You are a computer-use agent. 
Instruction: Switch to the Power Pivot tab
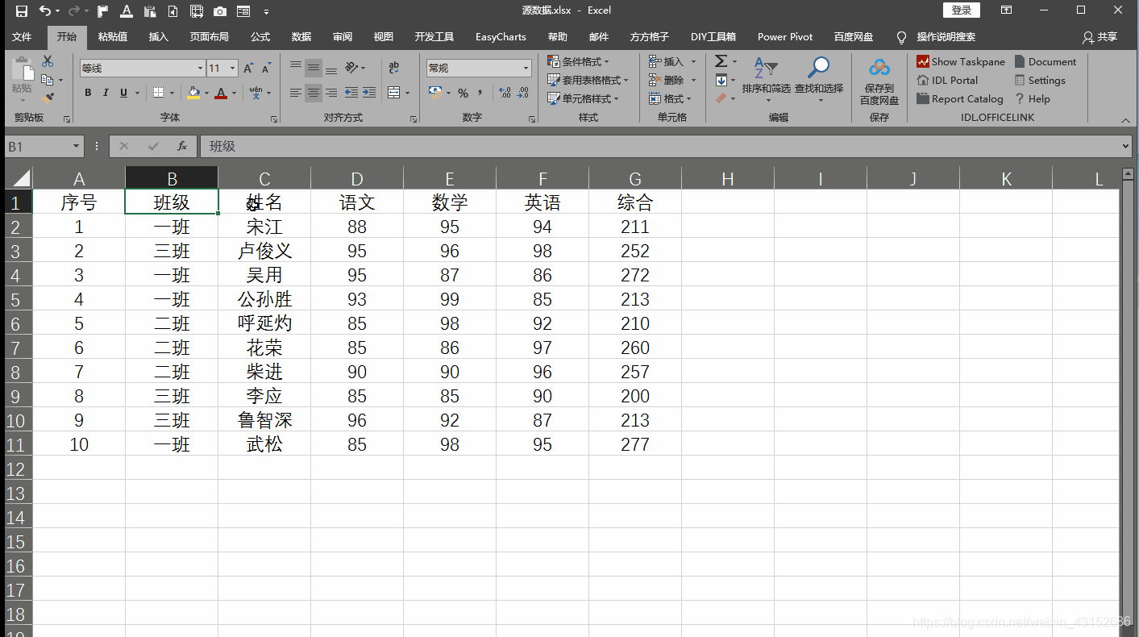[785, 37]
